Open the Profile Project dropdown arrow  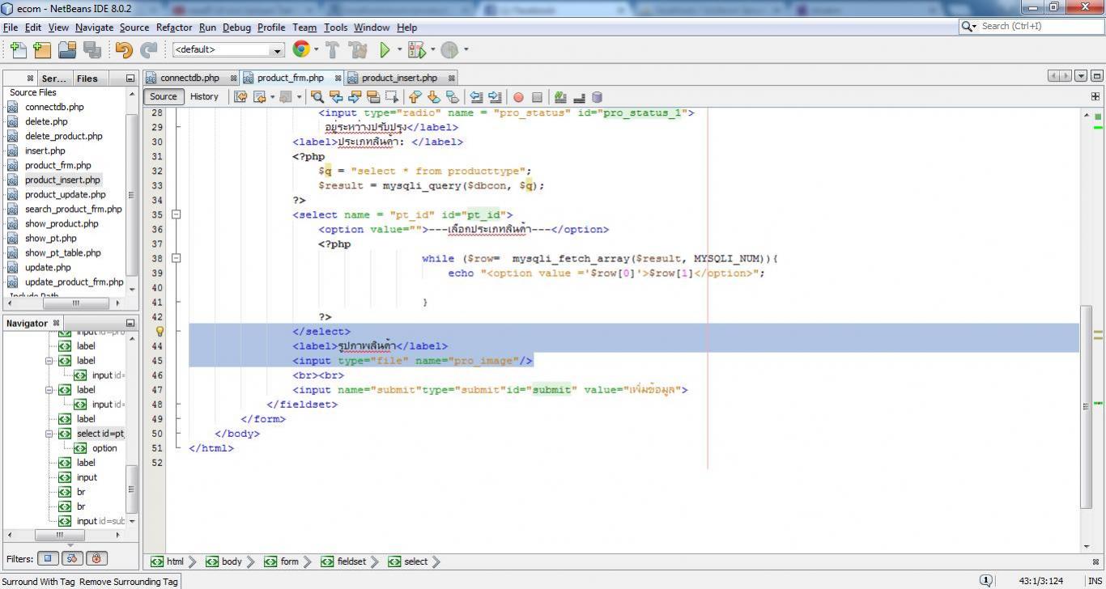[466, 49]
